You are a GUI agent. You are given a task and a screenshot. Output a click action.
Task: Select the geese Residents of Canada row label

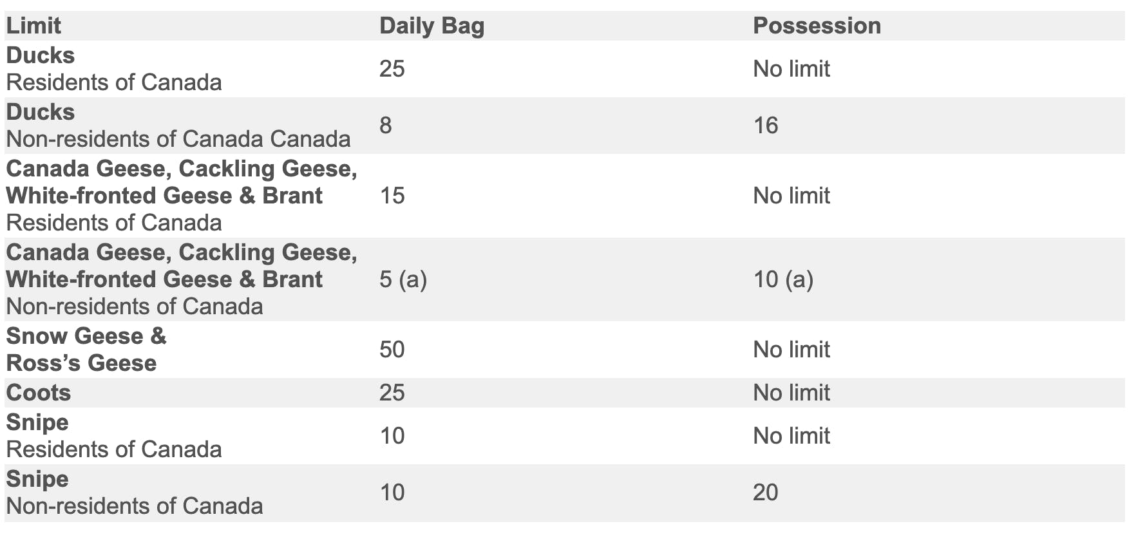click(x=181, y=196)
